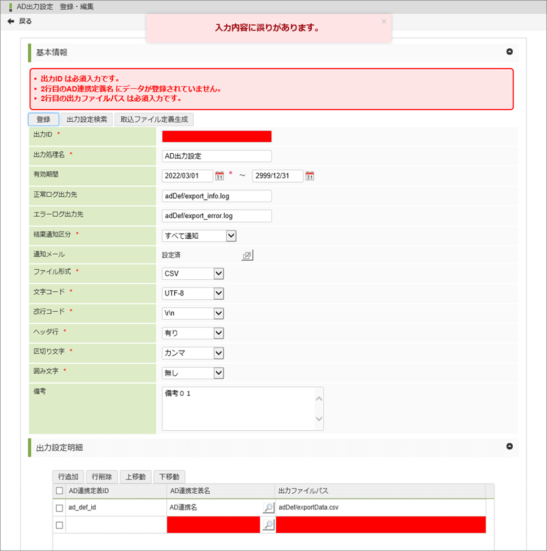Click the red 出力ID input field
The image size is (547, 551).
coord(217,136)
